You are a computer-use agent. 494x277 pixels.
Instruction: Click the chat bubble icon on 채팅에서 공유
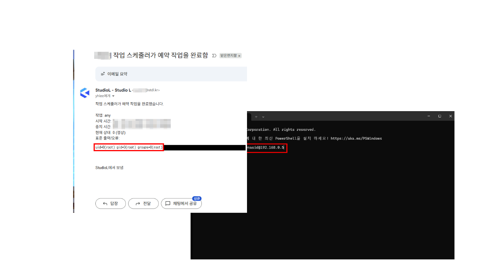pyautogui.click(x=167, y=203)
